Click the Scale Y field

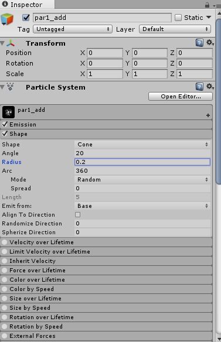[x=149, y=74]
